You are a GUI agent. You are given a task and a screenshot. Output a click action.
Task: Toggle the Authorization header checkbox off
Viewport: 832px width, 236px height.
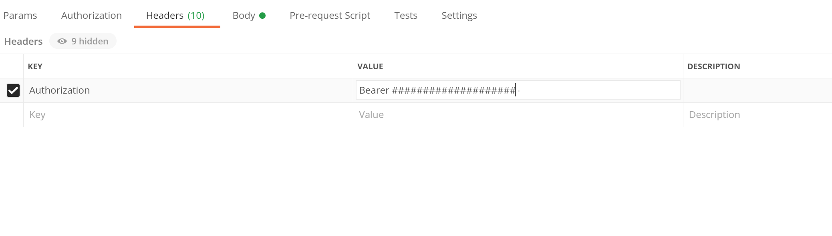[x=13, y=90]
